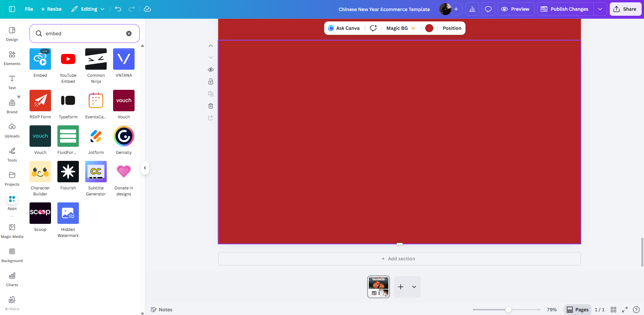
Task: Launch the Flourish app
Action: click(x=68, y=172)
